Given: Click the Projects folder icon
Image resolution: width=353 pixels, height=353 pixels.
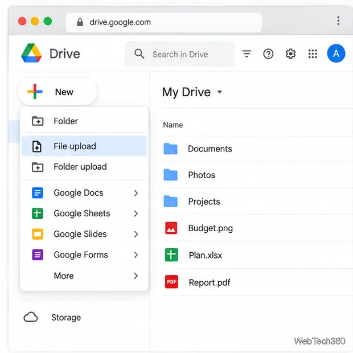Looking at the screenshot, I should [170, 201].
